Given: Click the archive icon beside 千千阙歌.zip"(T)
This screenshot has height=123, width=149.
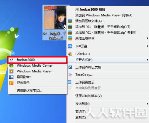Looking at the screenshot, I should tap(70, 27).
